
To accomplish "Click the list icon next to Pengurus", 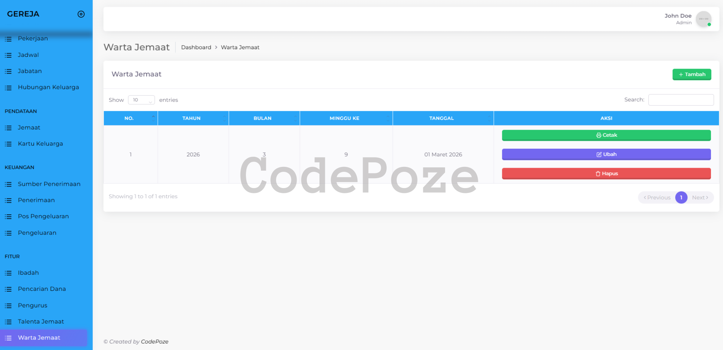I will coord(8,306).
